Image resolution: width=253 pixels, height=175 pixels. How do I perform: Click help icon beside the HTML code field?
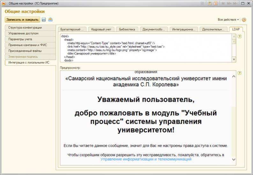coord(239,36)
